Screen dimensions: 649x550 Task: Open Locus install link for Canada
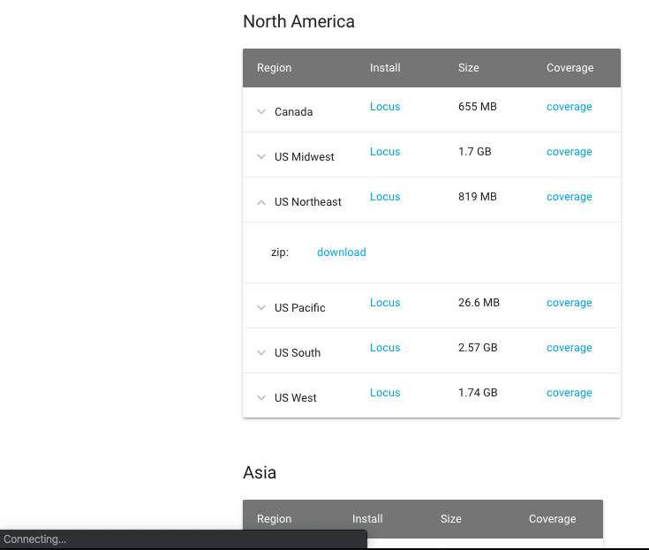[x=385, y=107]
